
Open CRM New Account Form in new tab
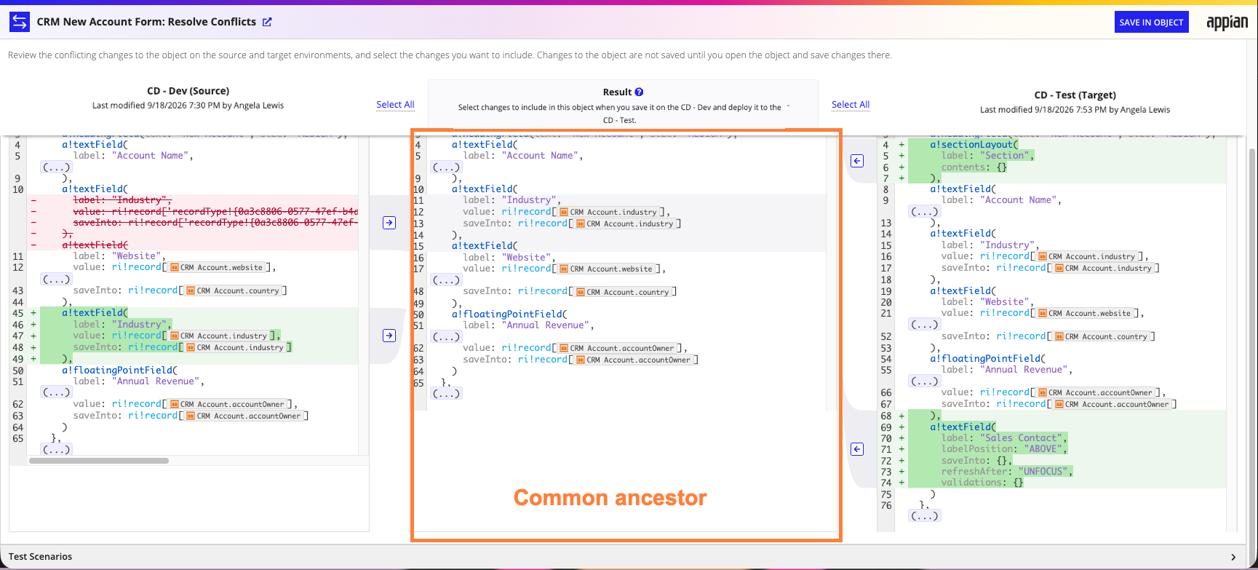(267, 22)
